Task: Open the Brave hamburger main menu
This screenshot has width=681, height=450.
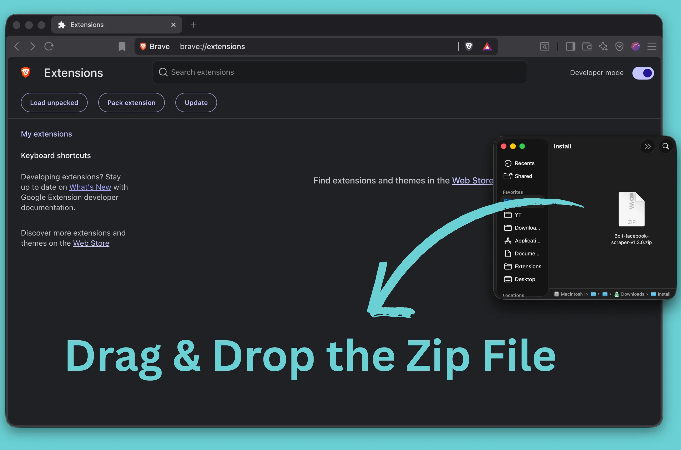Action: tap(652, 46)
